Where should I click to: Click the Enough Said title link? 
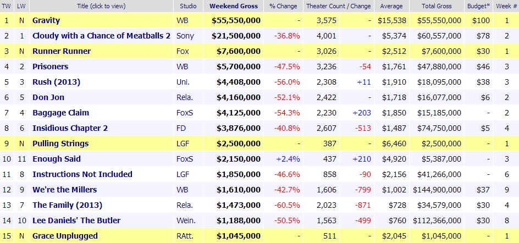pos(57,159)
